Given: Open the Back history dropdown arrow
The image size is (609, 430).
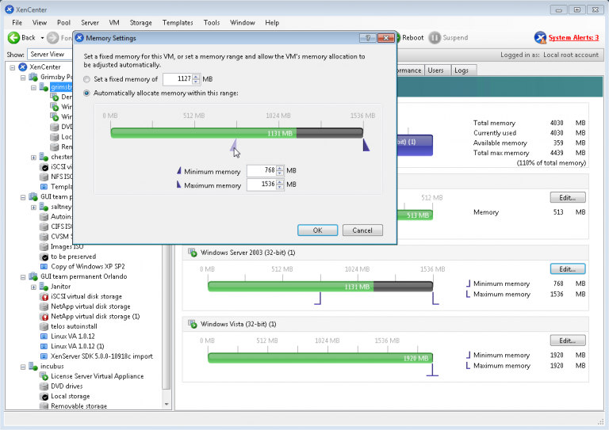Looking at the screenshot, I should tap(42, 38).
